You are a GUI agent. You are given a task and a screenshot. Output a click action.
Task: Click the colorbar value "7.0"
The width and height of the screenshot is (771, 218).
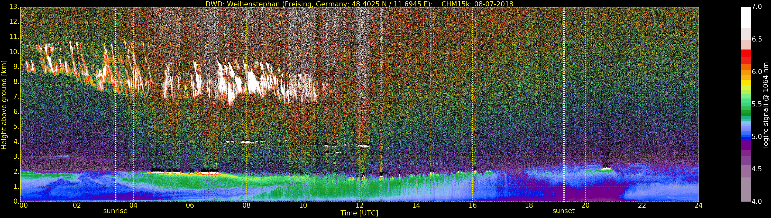click(x=757, y=7)
